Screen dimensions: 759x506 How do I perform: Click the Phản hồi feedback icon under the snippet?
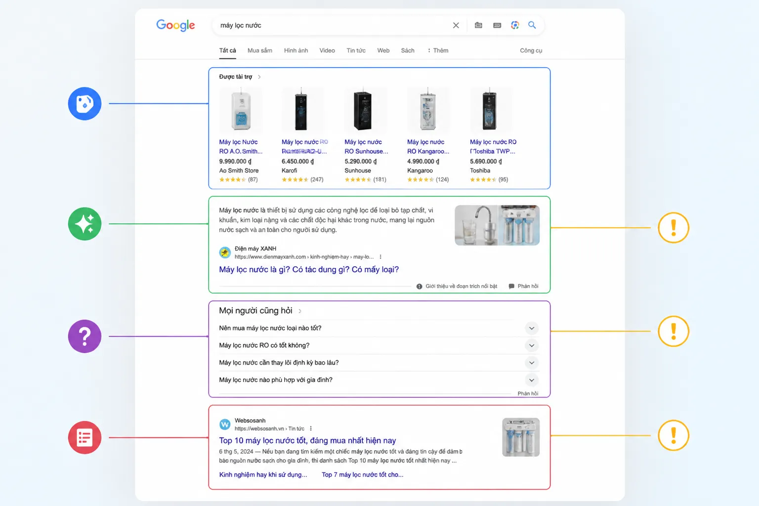coord(511,286)
